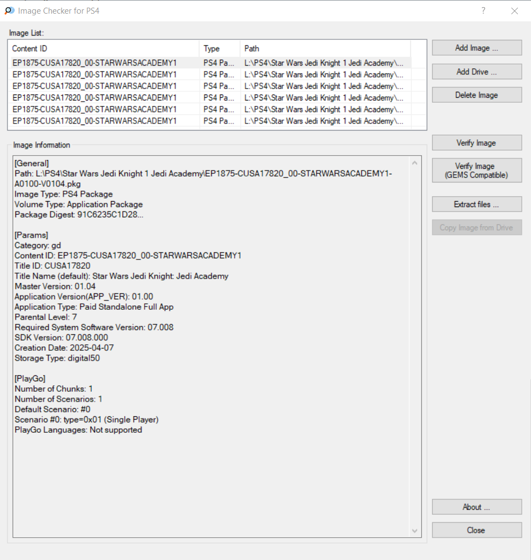Click the greyed-out Copy Image from Drive button
The height and width of the screenshot is (560, 531).
click(x=477, y=227)
